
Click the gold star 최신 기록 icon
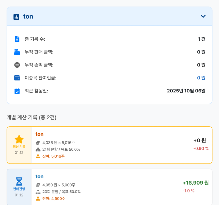(x=19, y=139)
